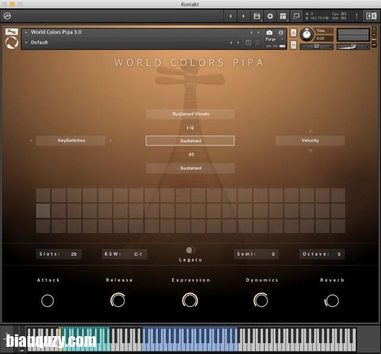Screen dimensions: 381x354
Task: Toggle the highlighted first cell in the grid's middle row
Action: (43, 211)
